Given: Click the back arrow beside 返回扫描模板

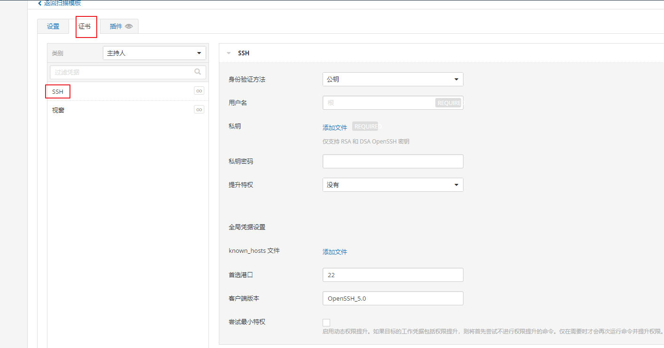Looking at the screenshot, I should [x=40, y=3].
